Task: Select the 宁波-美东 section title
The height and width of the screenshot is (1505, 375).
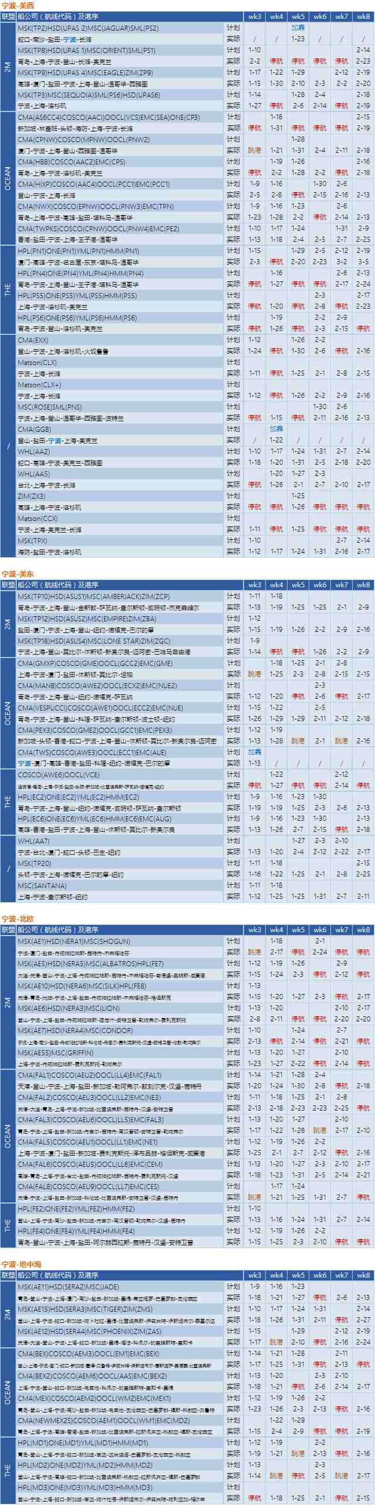Action: tap(18, 574)
